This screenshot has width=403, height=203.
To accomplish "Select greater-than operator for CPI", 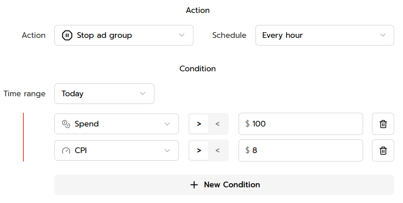I will [199, 151].
